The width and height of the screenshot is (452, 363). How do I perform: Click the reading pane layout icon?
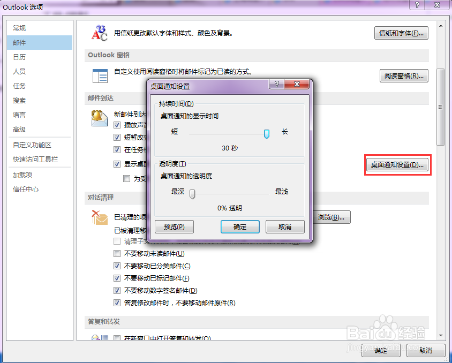(x=100, y=76)
